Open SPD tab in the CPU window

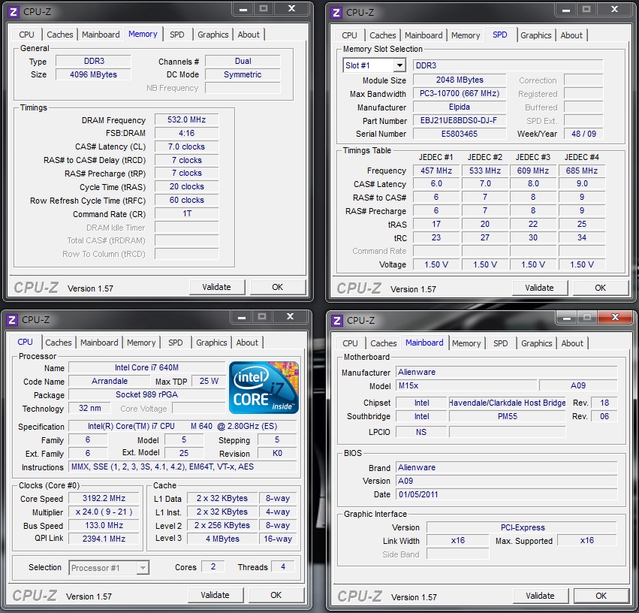(175, 343)
